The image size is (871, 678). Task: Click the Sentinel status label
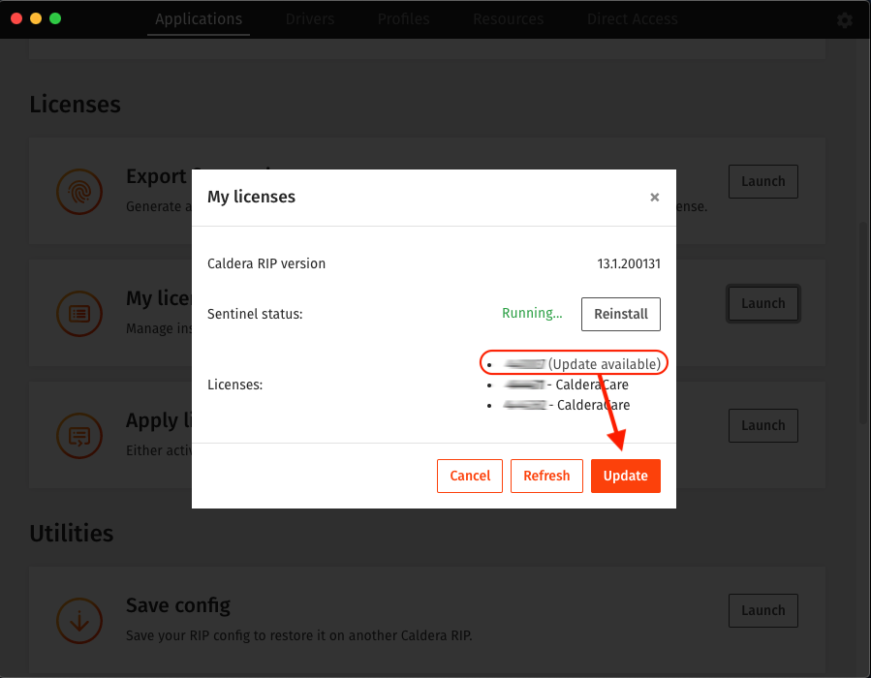[255, 314]
